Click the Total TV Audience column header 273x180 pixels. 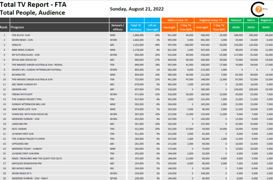pos(136,27)
